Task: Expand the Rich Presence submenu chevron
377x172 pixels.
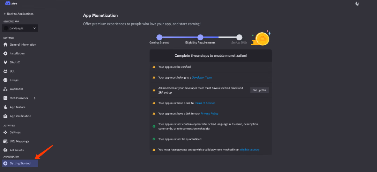Action: coord(34,98)
